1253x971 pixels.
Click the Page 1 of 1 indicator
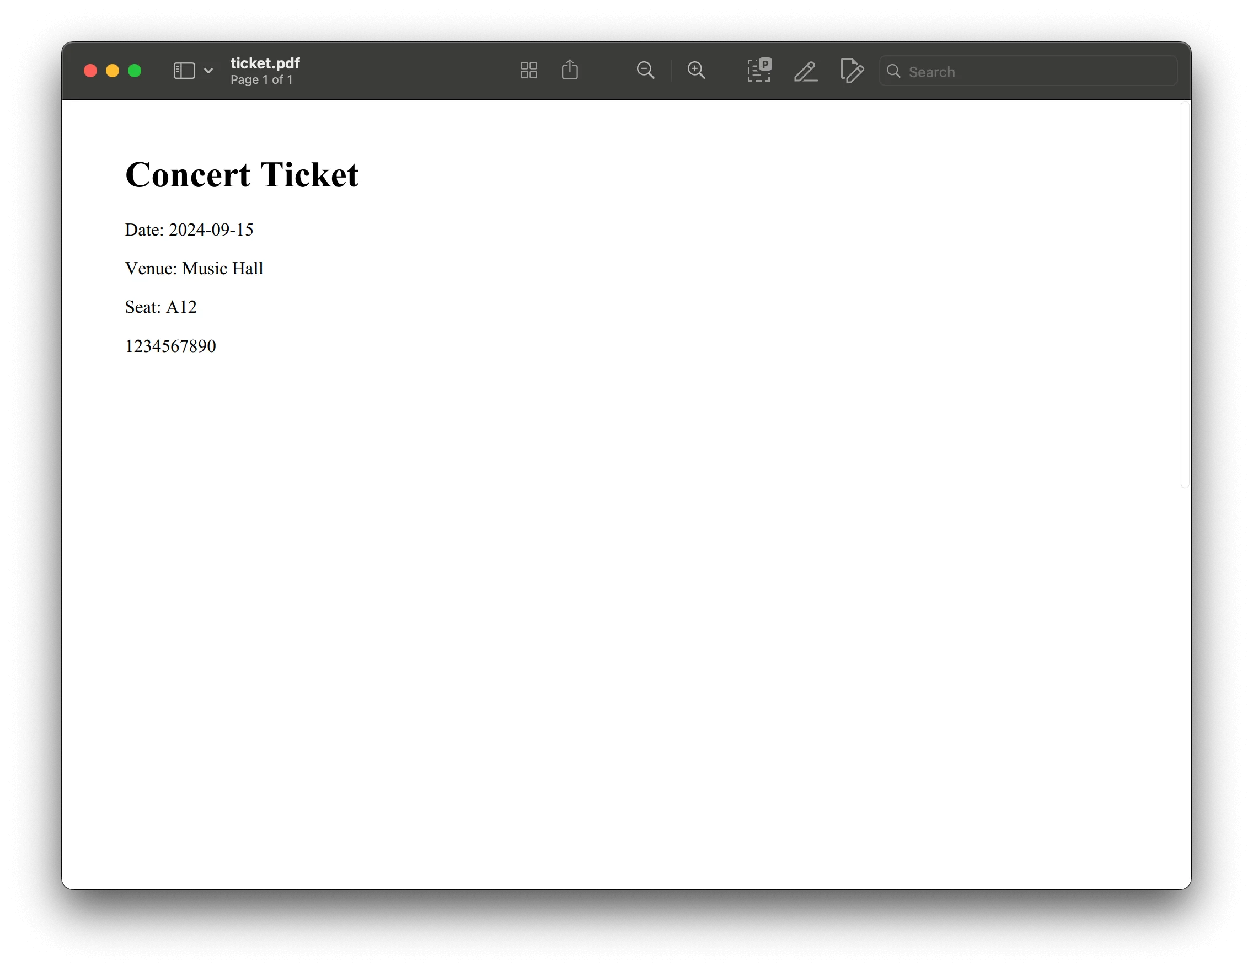point(262,80)
